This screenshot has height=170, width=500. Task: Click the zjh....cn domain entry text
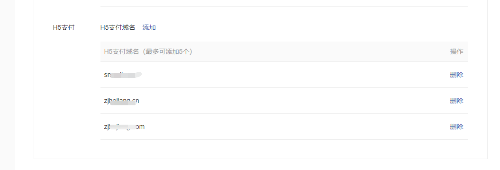coord(121,101)
